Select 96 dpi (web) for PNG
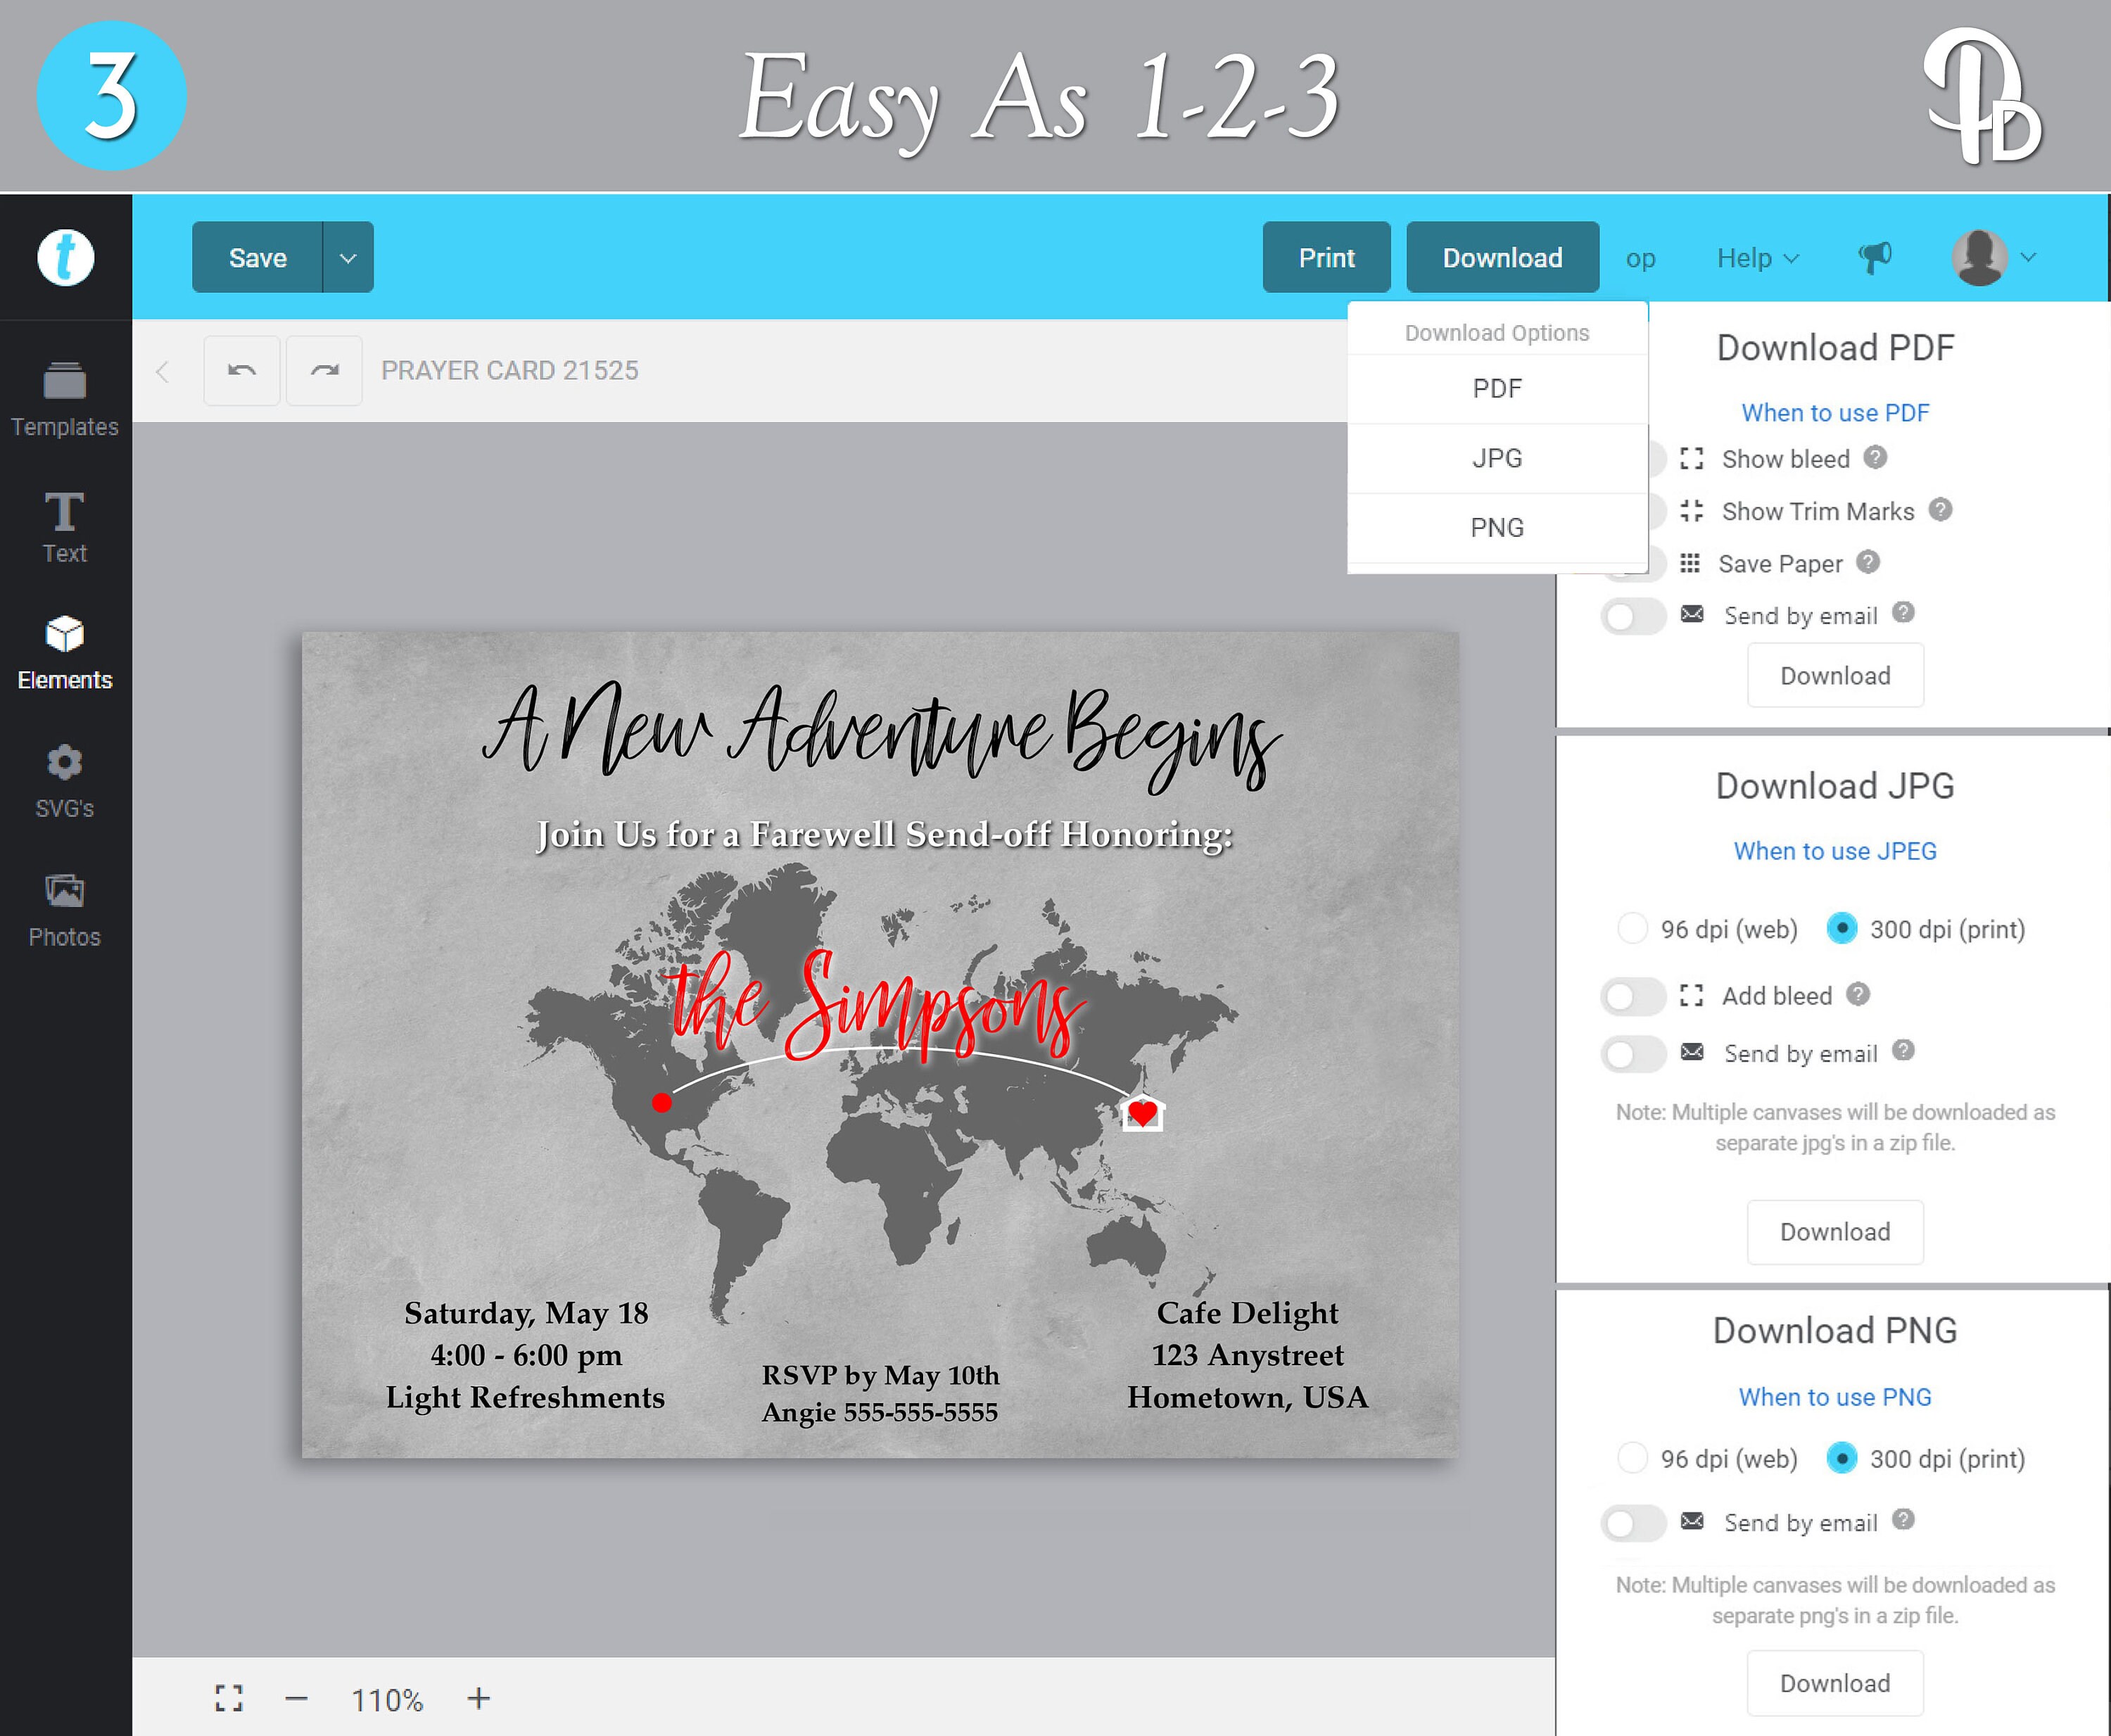This screenshot has height=1736, width=2111. pyautogui.click(x=1632, y=1459)
